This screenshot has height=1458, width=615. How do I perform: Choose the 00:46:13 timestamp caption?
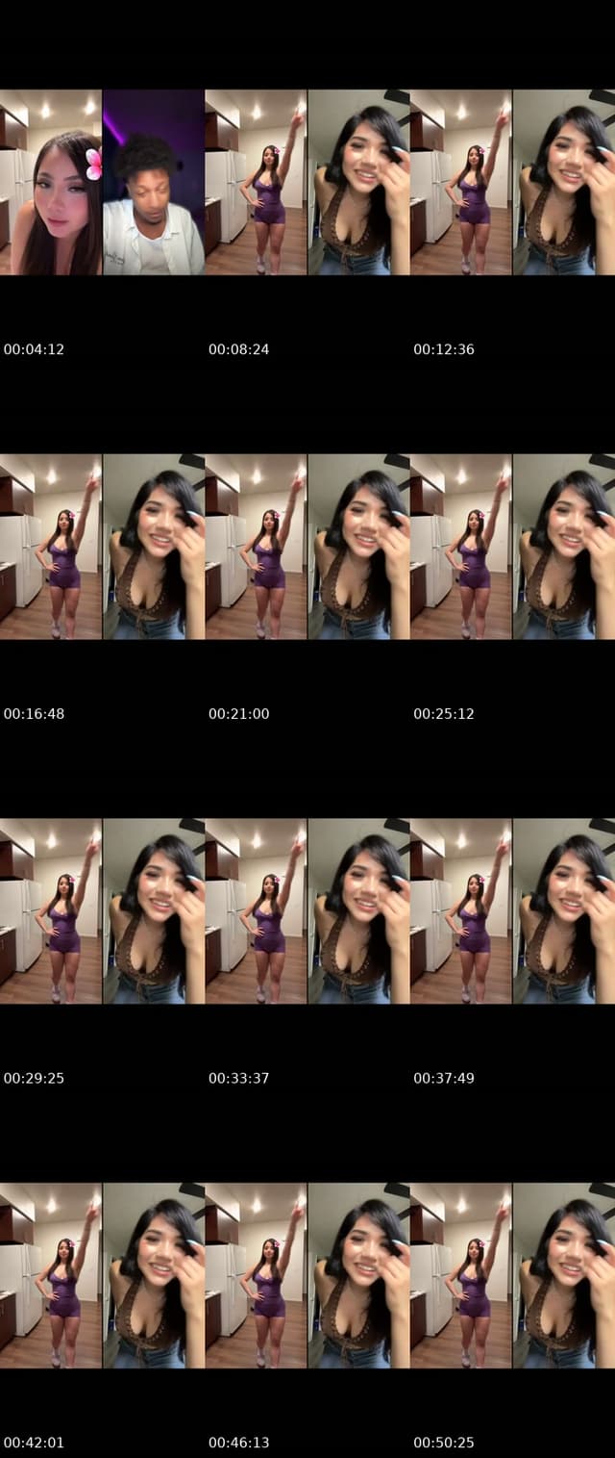click(238, 1443)
